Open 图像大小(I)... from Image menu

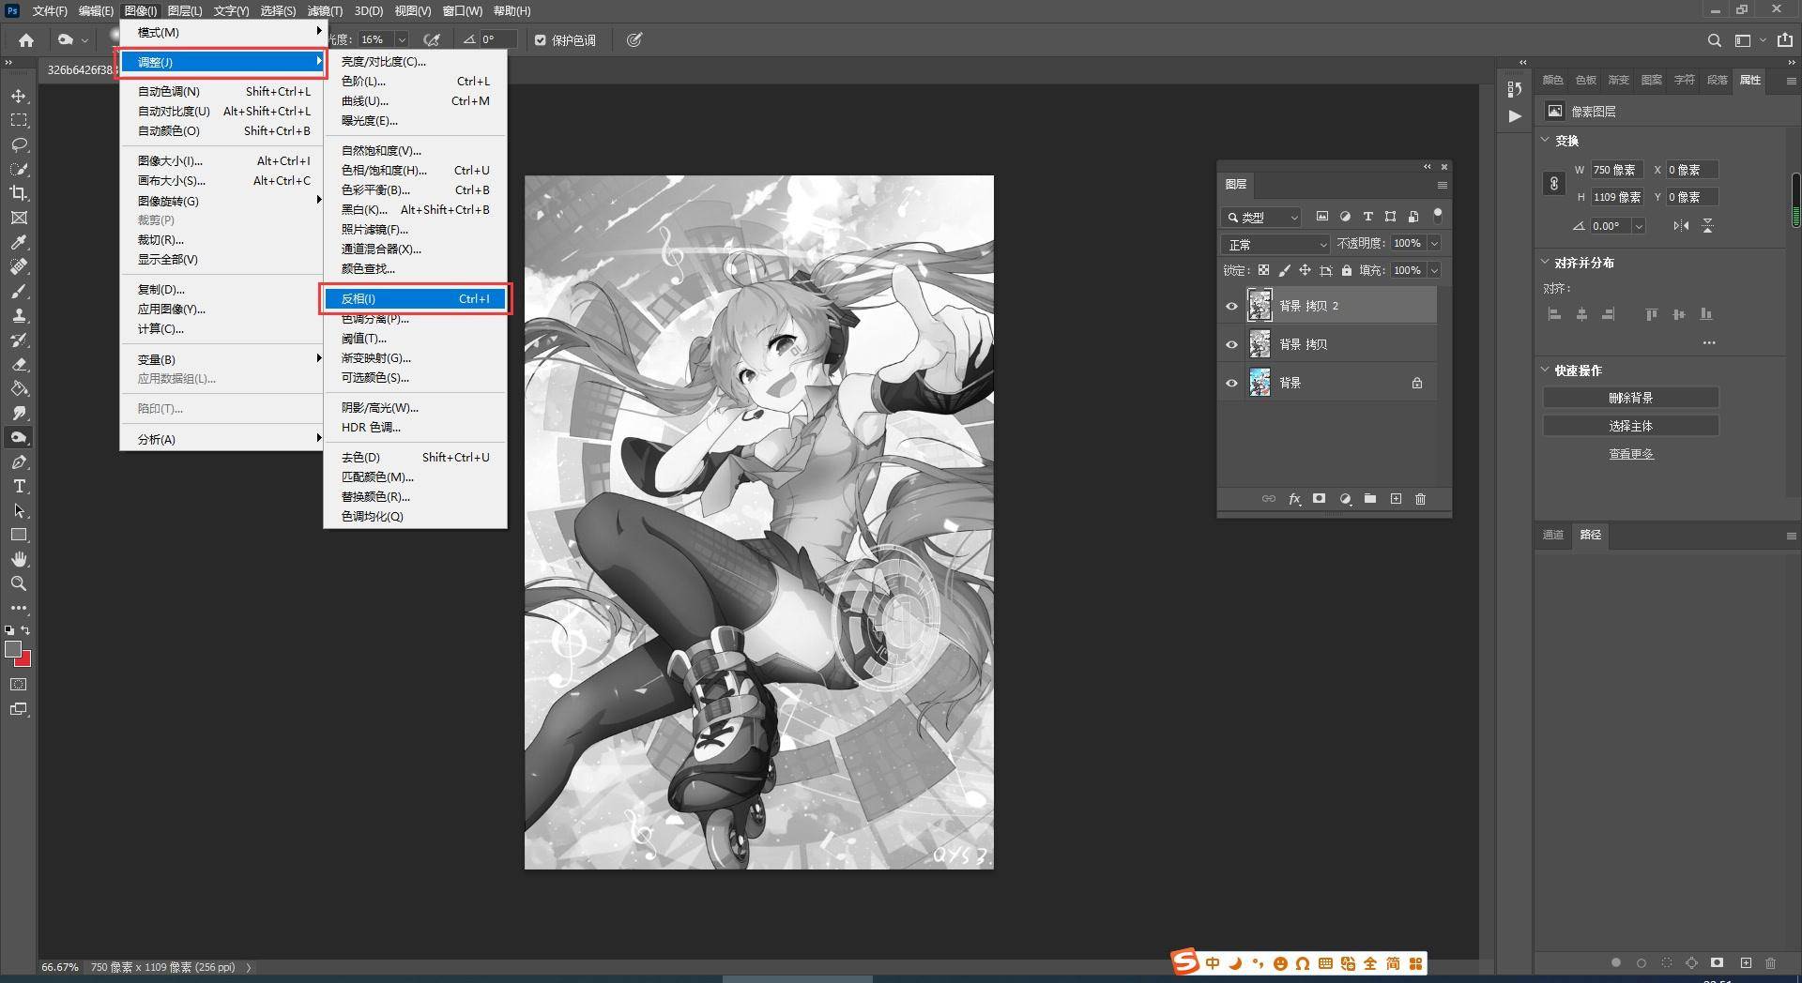tap(222, 161)
